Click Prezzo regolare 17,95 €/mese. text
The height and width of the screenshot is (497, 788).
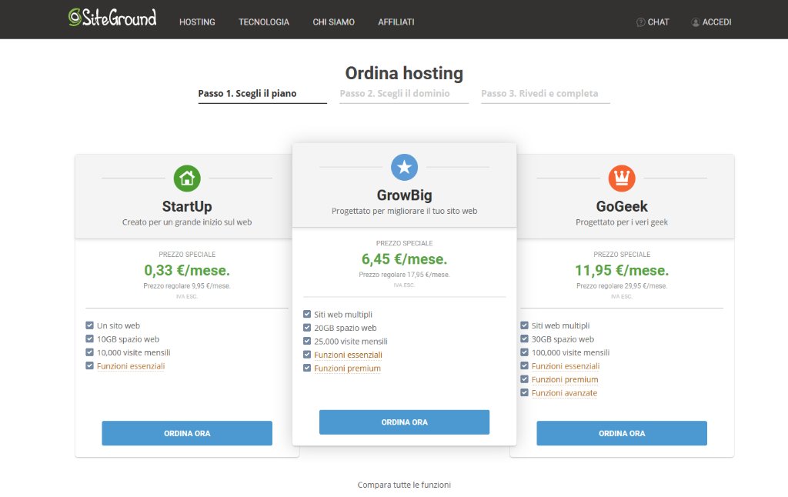click(404, 275)
